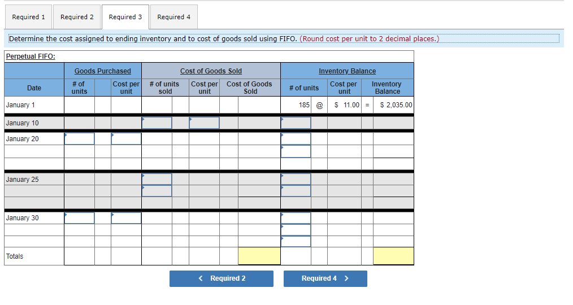This screenshot has height=305, width=573.
Task: Click January 10 units sold input
Action: pyautogui.click(x=157, y=123)
